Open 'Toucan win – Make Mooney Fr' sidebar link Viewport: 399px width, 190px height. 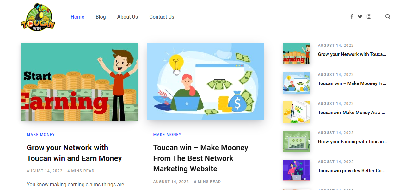coord(352,83)
